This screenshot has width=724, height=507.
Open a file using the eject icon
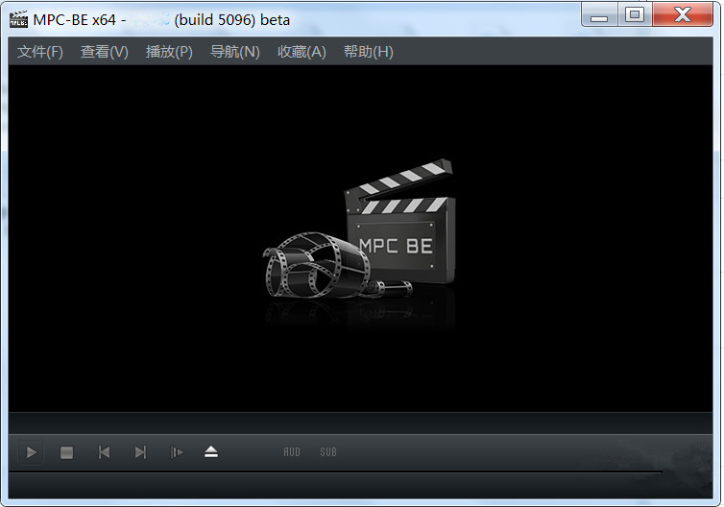point(211,452)
